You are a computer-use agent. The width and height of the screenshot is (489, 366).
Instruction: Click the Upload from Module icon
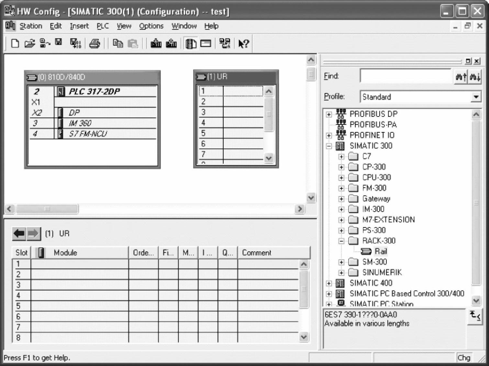pos(171,43)
